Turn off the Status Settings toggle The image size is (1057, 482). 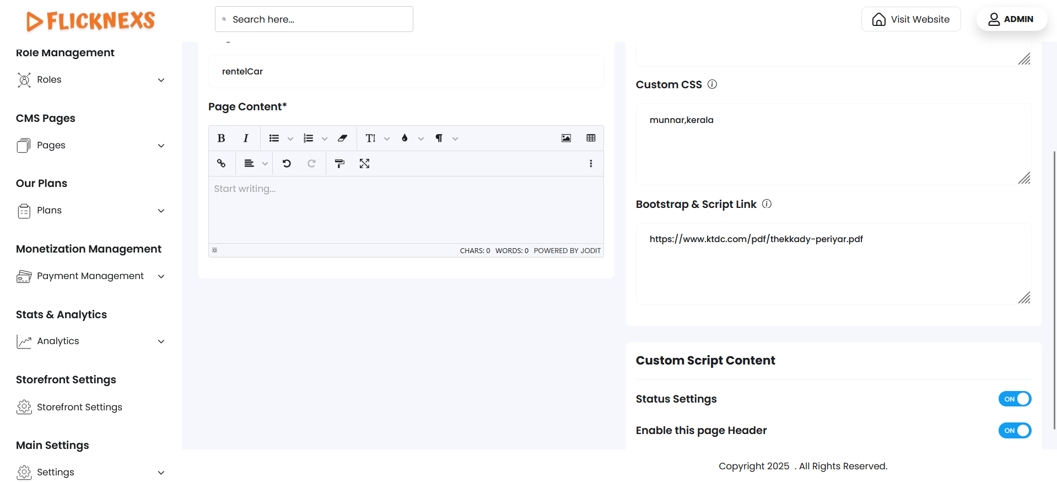(1014, 399)
